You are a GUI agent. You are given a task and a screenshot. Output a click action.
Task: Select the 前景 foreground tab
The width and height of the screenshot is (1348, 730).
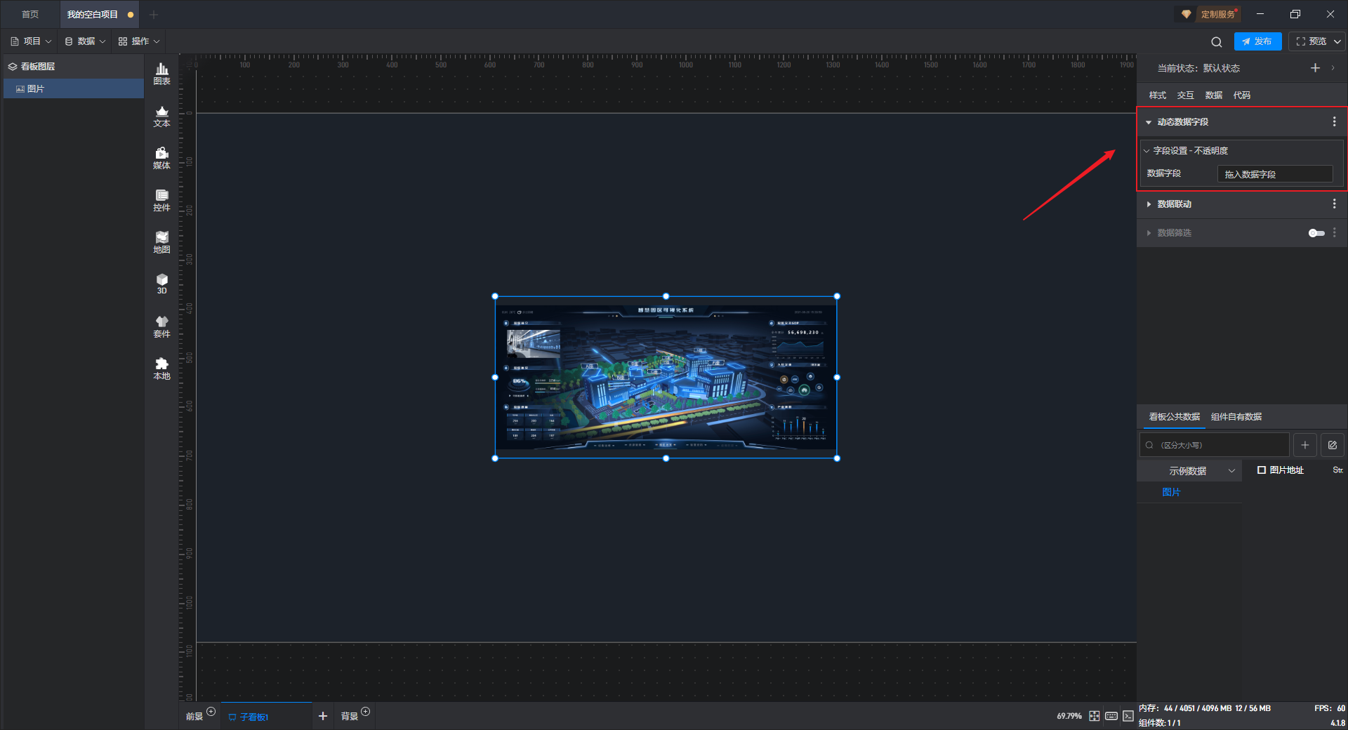pos(194,717)
